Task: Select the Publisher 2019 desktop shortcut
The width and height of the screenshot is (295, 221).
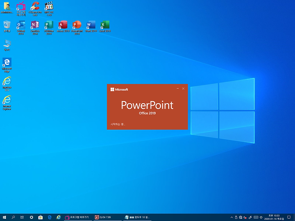Action: 49,28
